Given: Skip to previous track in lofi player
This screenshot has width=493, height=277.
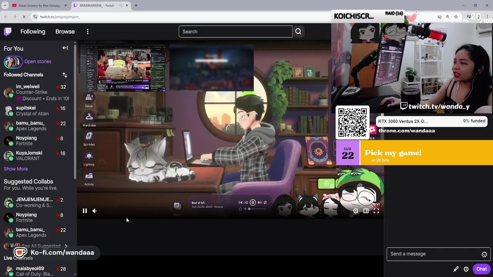Looking at the screenshot, I should point(240,202).
